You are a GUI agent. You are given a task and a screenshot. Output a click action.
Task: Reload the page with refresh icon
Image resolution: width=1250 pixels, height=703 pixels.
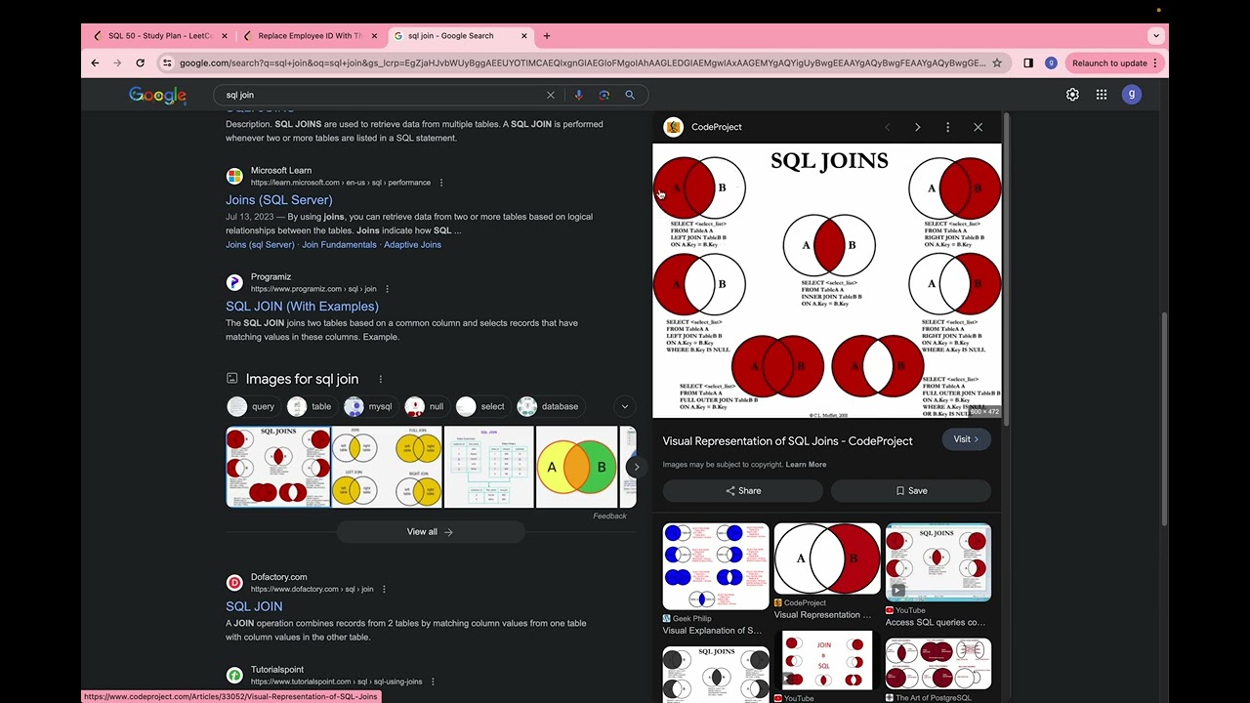point(140,62)
